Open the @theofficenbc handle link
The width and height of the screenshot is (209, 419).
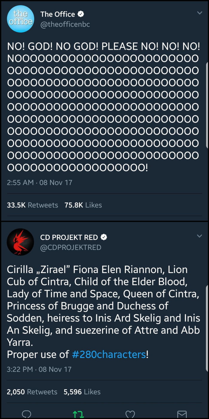coord(65,25)
